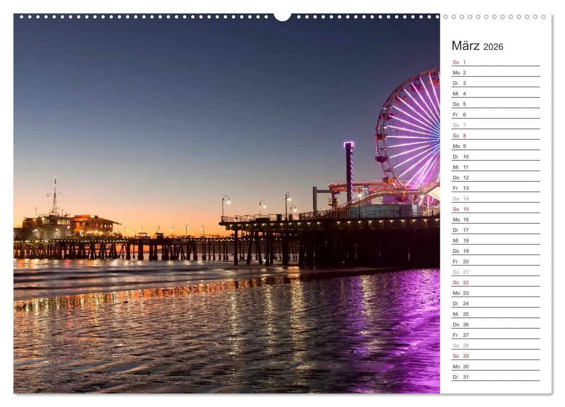Click the "Mi 11" date line
Screen dimensions: 565x407
(460, 167)
